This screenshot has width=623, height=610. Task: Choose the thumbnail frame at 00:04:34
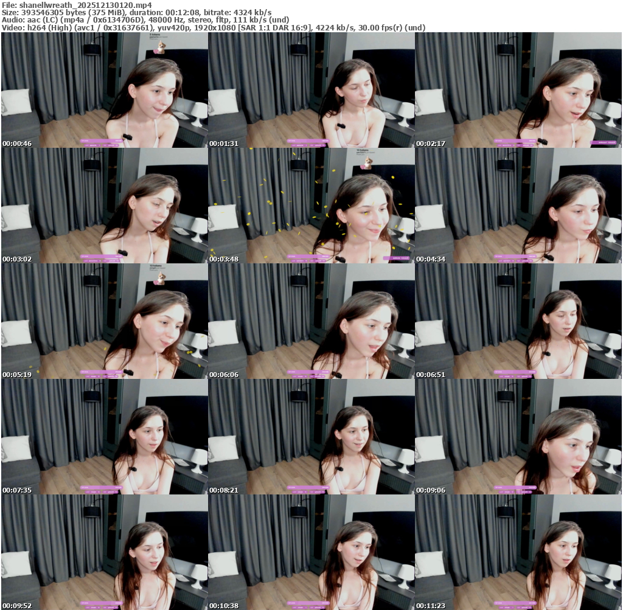[518, 206]
